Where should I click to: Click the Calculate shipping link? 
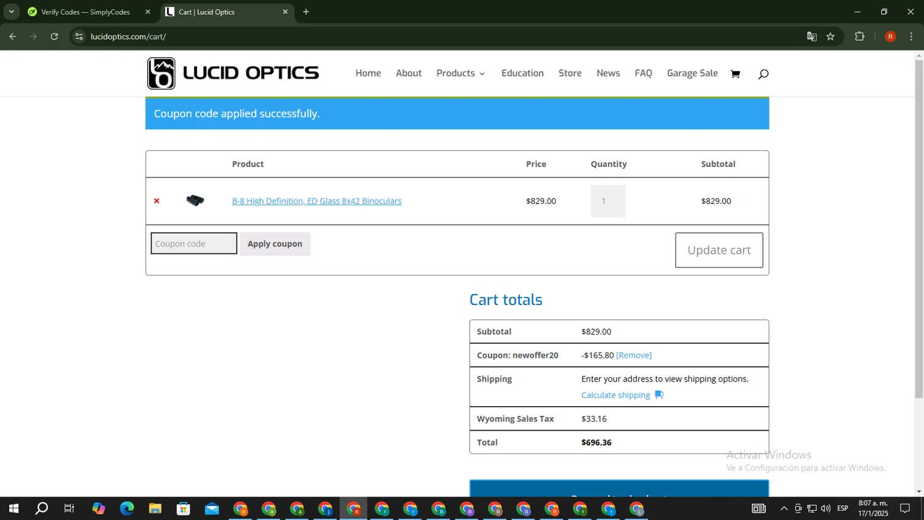tap(616, 395)
